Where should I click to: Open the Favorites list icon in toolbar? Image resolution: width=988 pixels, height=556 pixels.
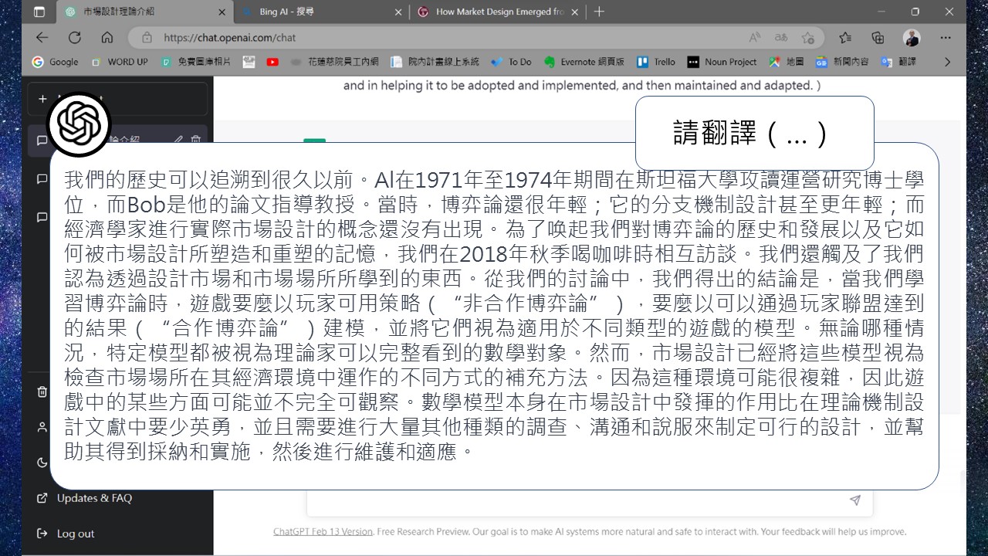[x=845, y=37]
